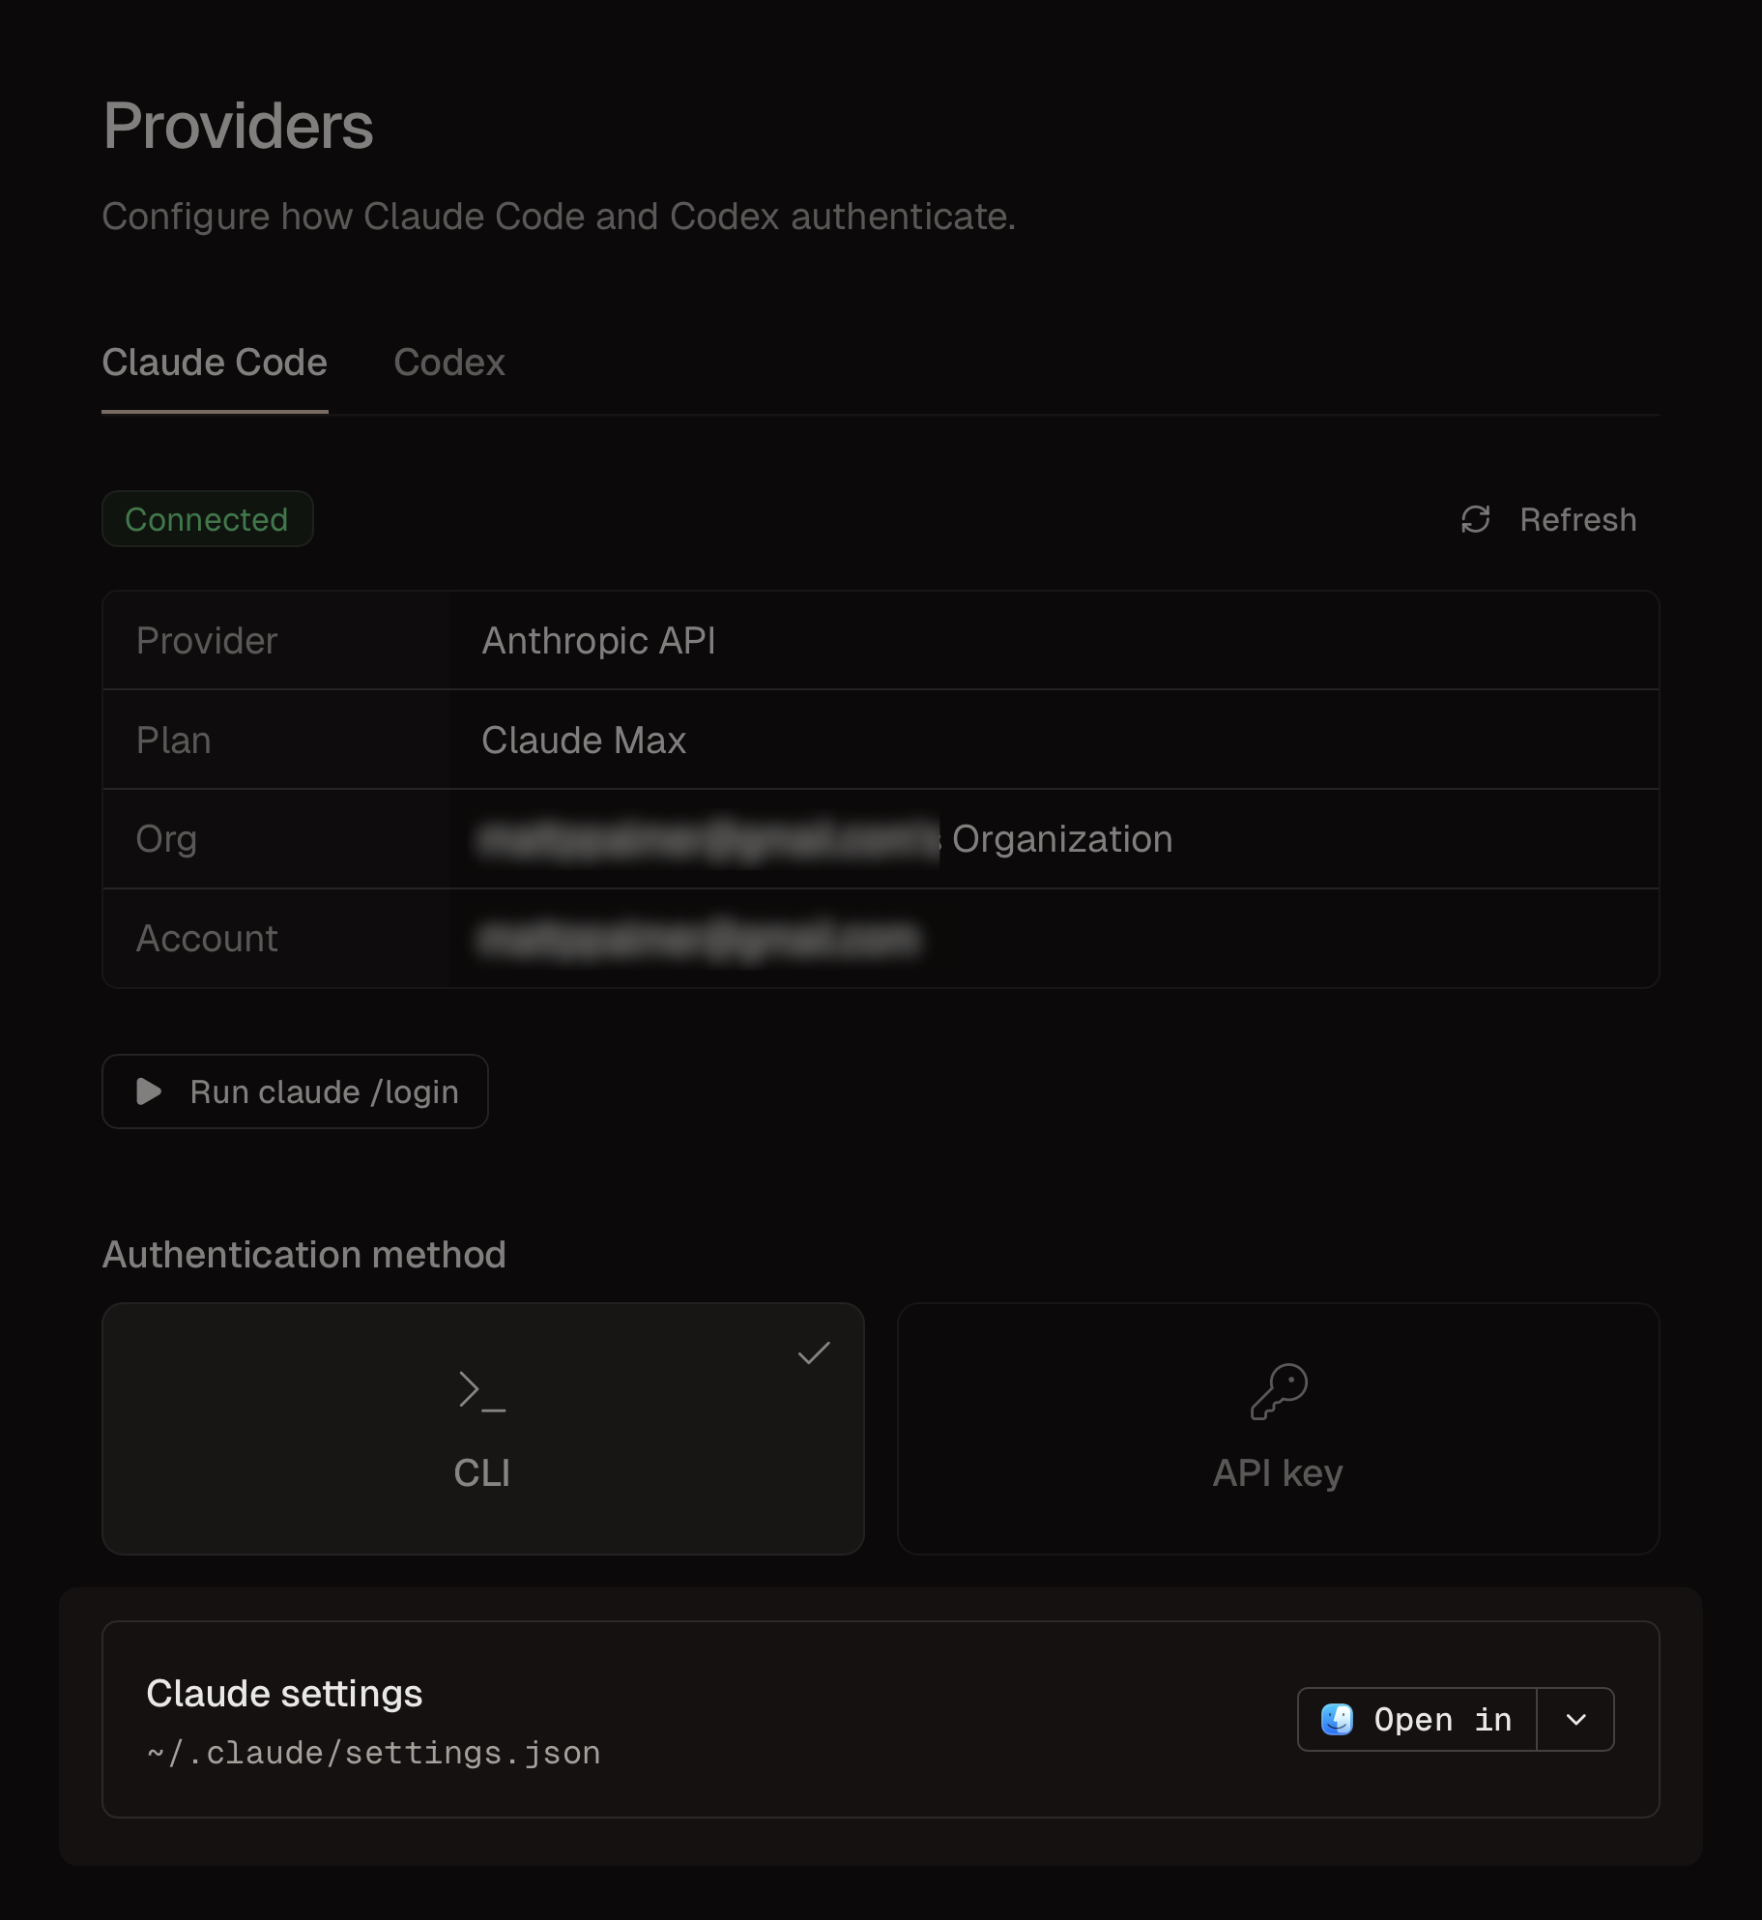Select CLI authentication method card
The height and width of the screenshot is (1920, 1762).
click(x=483, y=1429)
